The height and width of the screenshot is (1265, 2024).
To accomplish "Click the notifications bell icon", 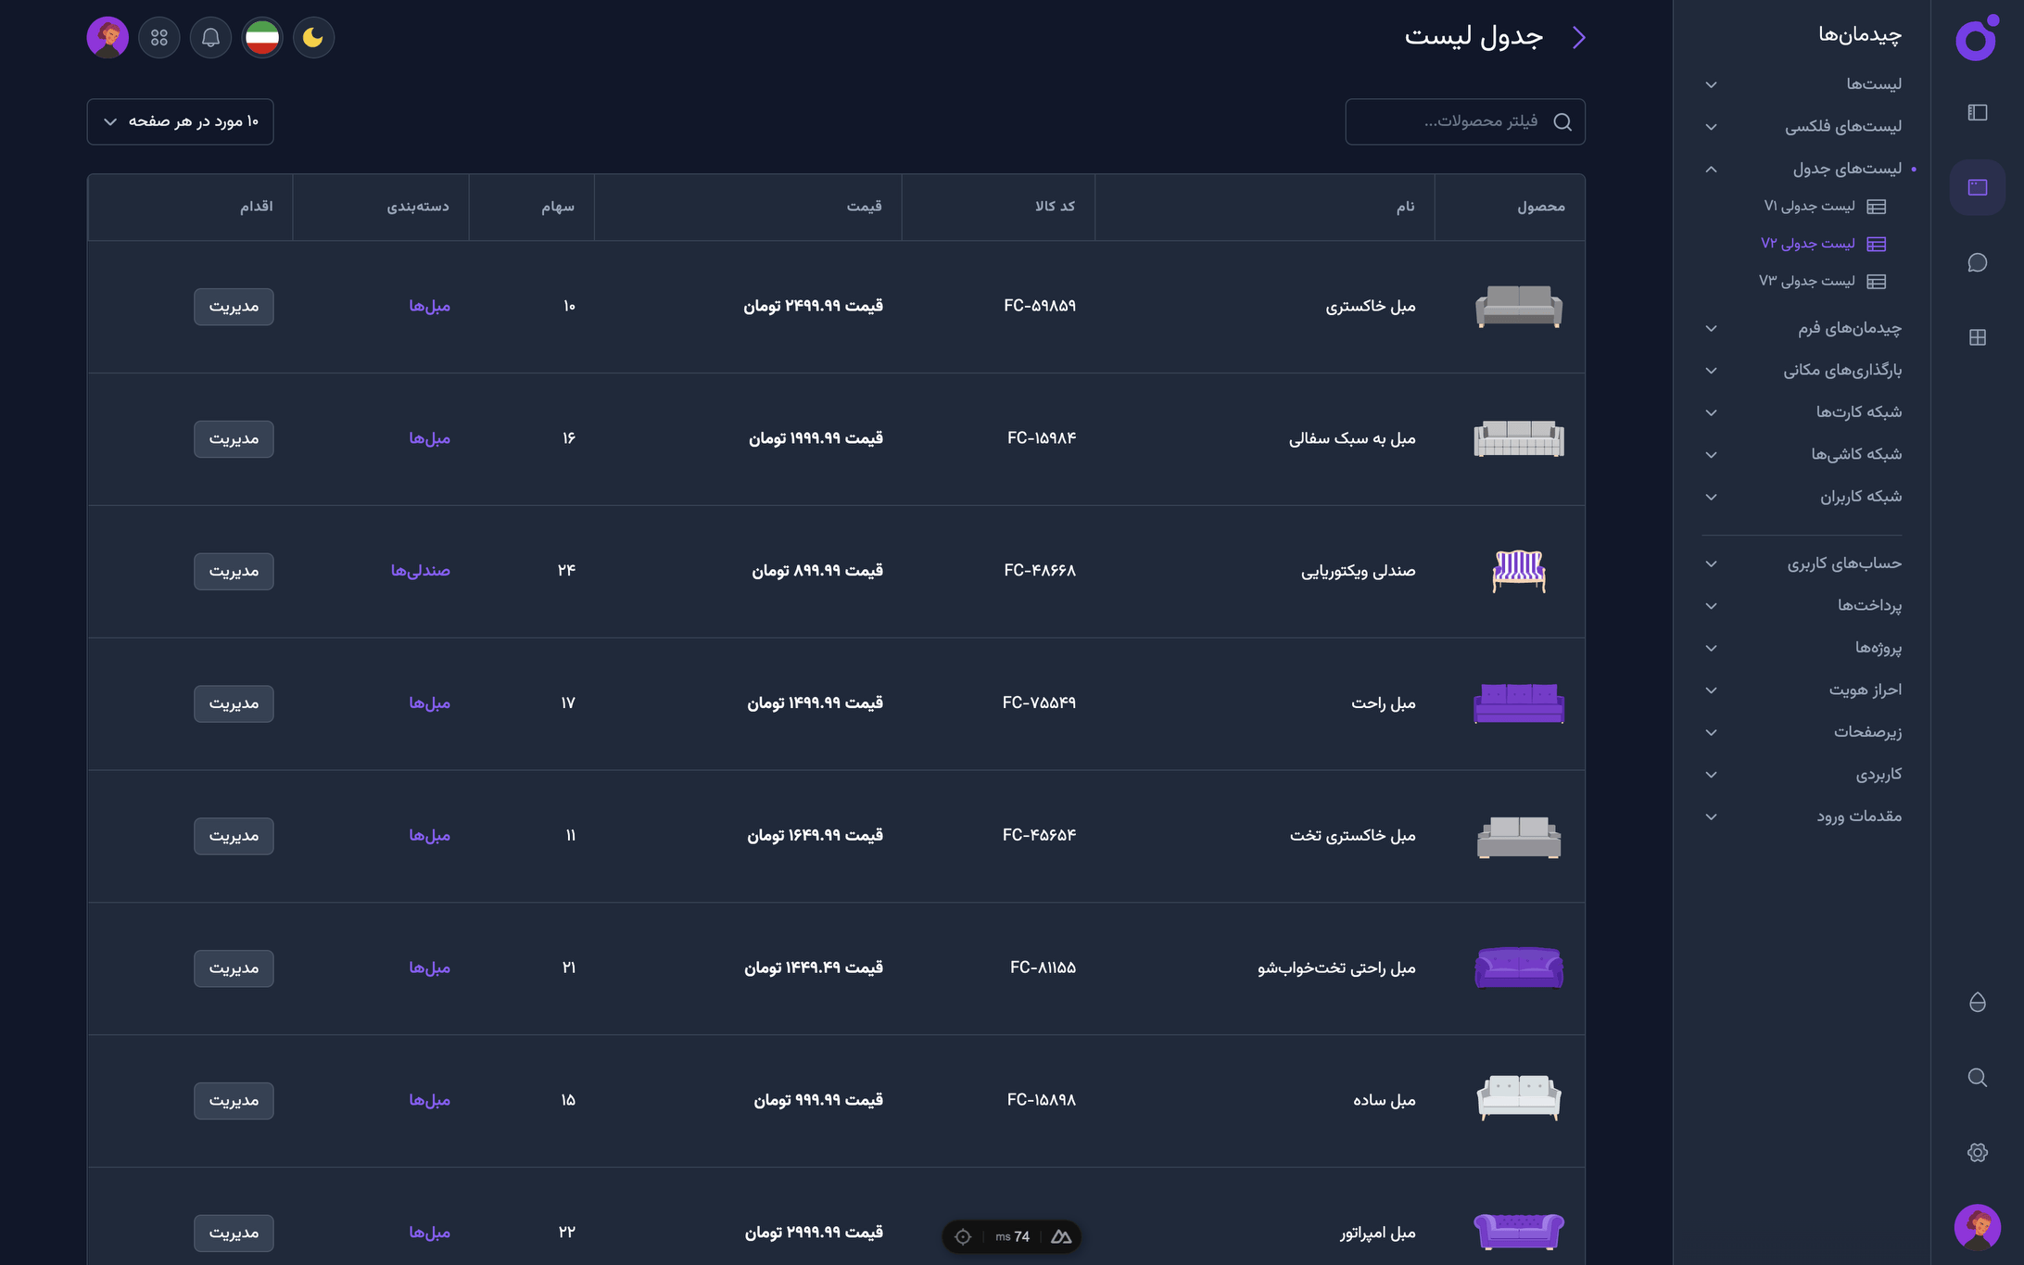I will [x=210, y=38].
